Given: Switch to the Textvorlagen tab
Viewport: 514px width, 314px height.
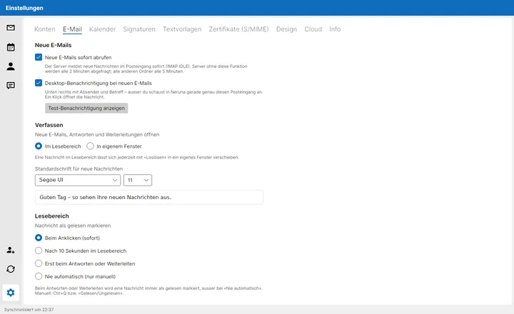Looking at the screenshot, I should (182, 29).
